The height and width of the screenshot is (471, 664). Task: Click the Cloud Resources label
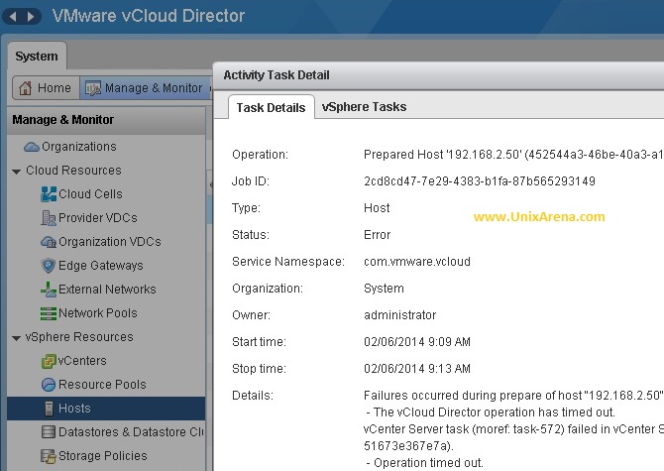tap(73, 171)
